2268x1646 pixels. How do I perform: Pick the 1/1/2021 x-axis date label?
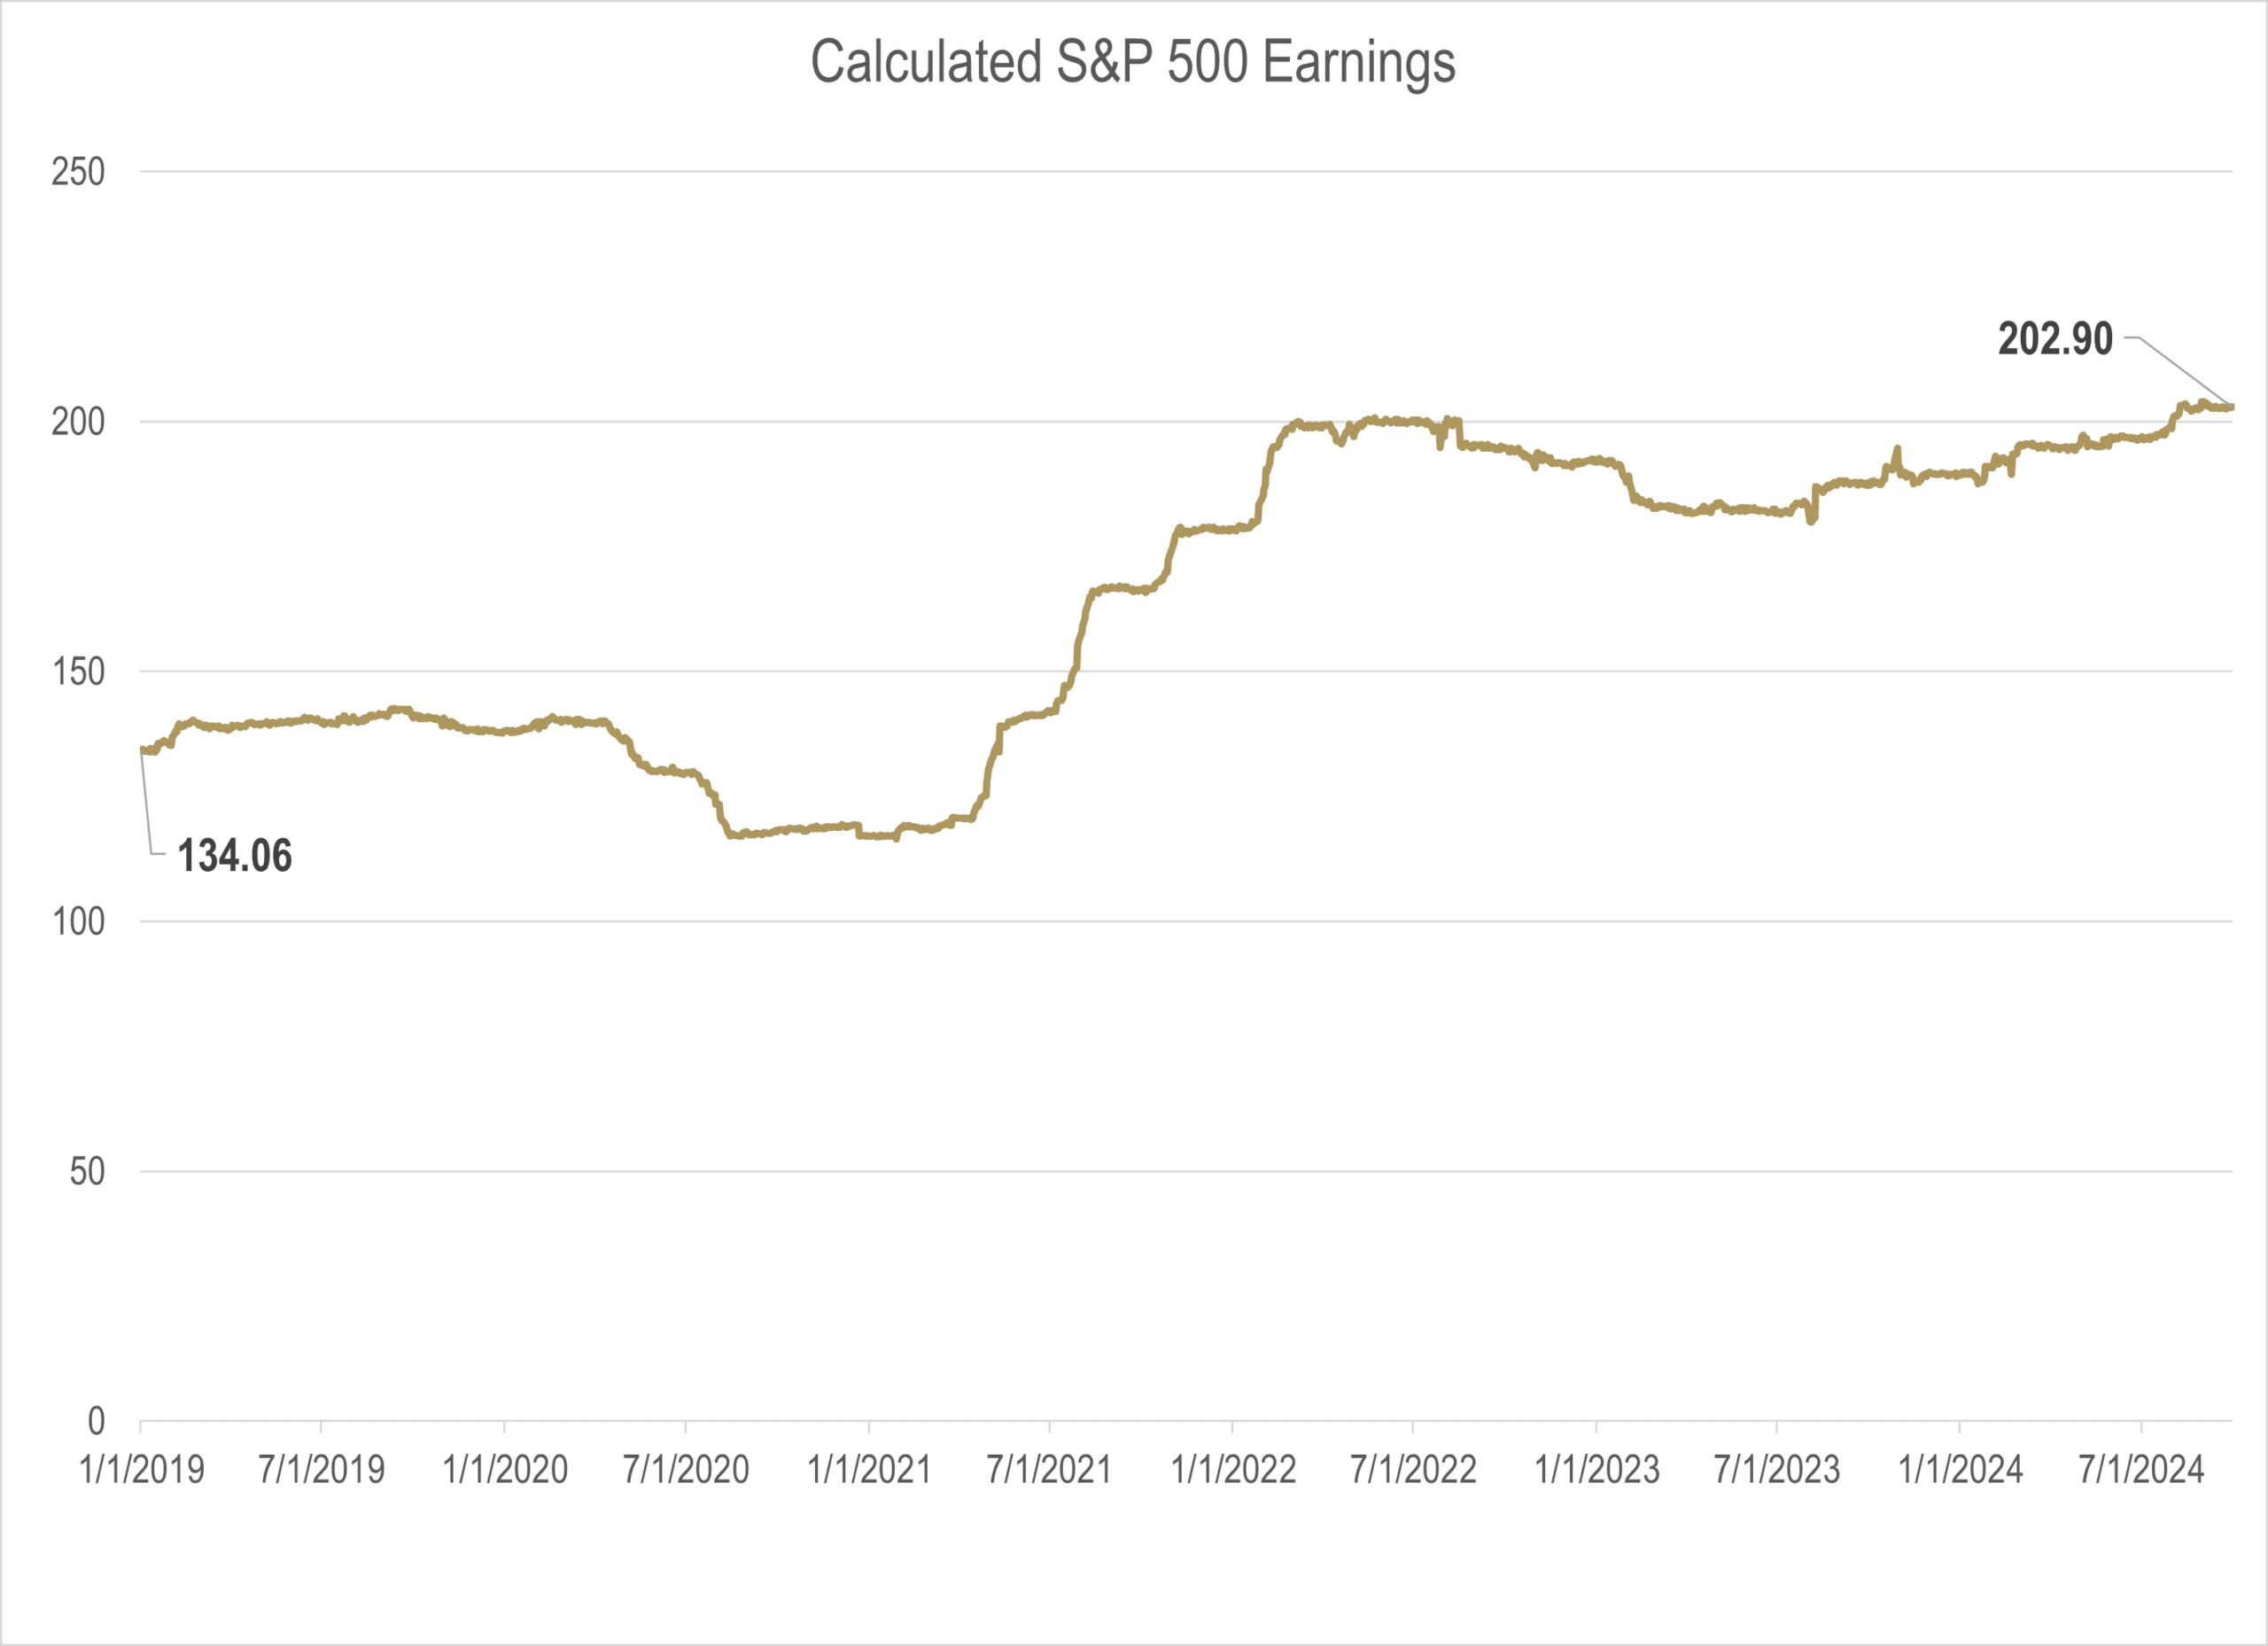click(869, 1470)
